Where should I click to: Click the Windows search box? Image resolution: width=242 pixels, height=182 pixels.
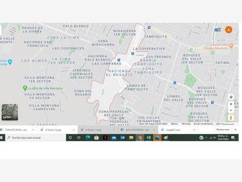(x=36, y=138)
